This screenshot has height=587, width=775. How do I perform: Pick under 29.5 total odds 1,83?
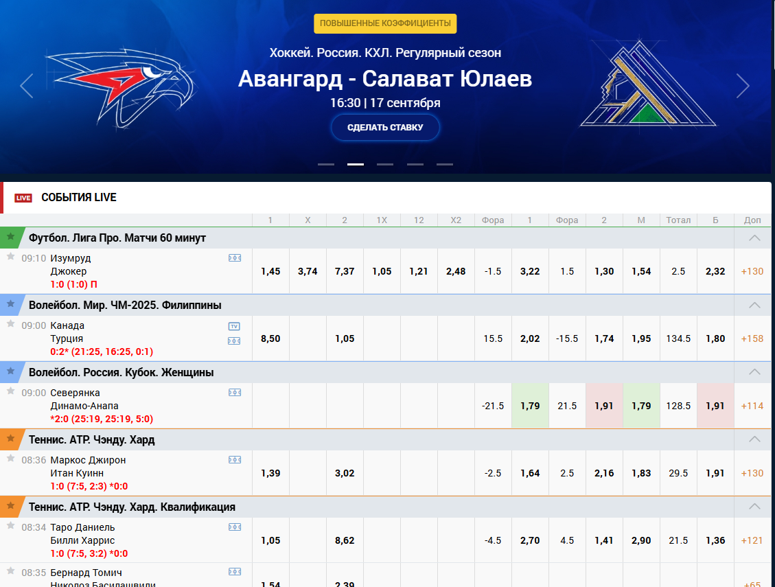[641, 473]
